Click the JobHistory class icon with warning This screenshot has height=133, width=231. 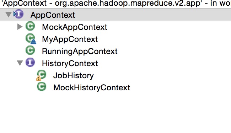pyautogui.click(x=41, y=75)
